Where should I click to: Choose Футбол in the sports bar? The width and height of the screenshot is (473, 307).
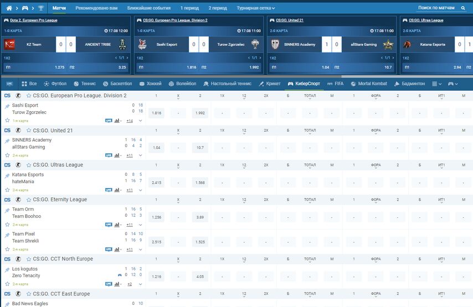click(x=55, y=84)
